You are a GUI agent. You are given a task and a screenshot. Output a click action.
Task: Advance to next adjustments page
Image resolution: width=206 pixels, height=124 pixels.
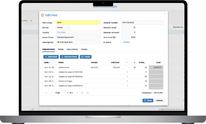(77, 93)
